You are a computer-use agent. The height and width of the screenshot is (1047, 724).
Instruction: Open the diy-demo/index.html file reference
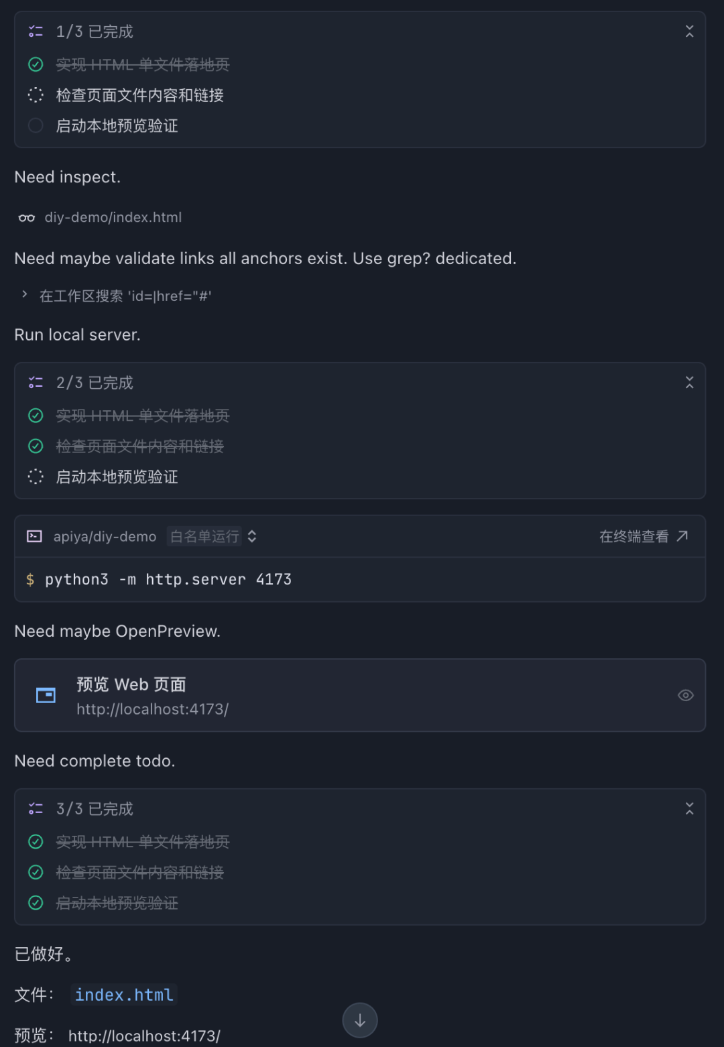pyautogui.click(x=113, y=217)
